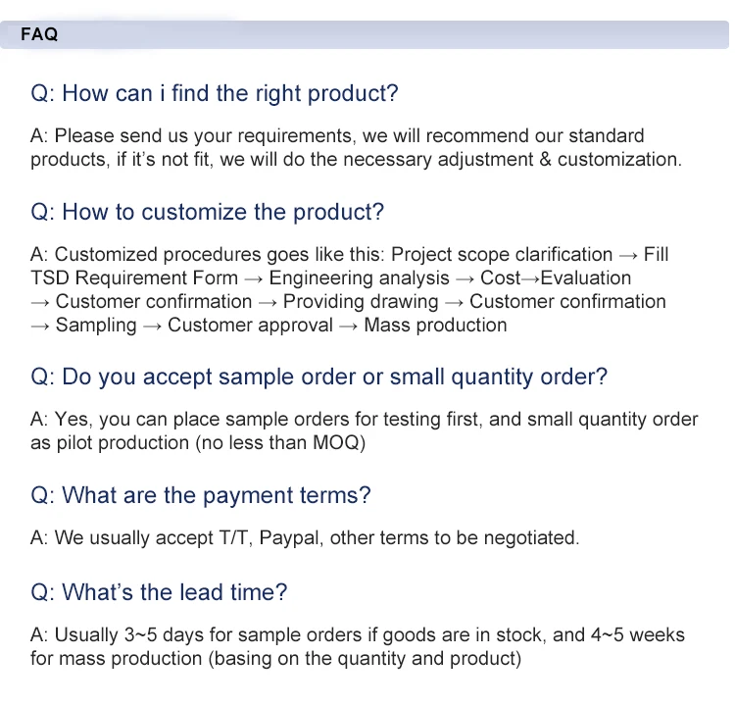Open the sample order or small quantity question
This screenshot has height=706, width=735.
click(x=318, y=377)
